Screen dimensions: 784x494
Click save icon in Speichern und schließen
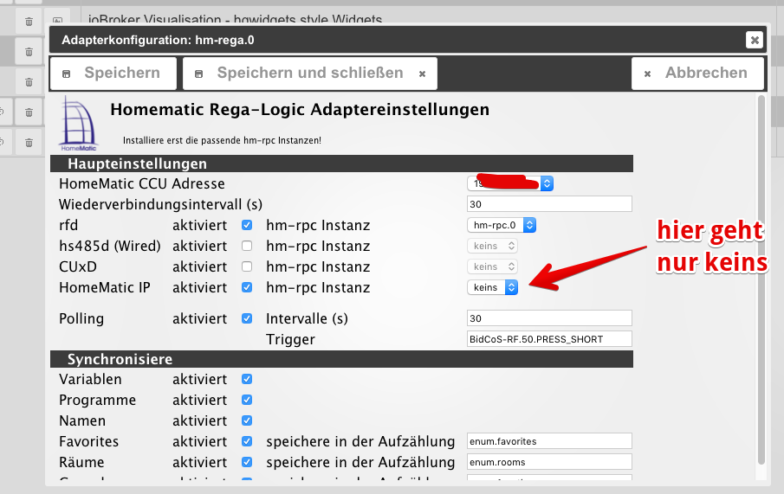coord(198,74)
